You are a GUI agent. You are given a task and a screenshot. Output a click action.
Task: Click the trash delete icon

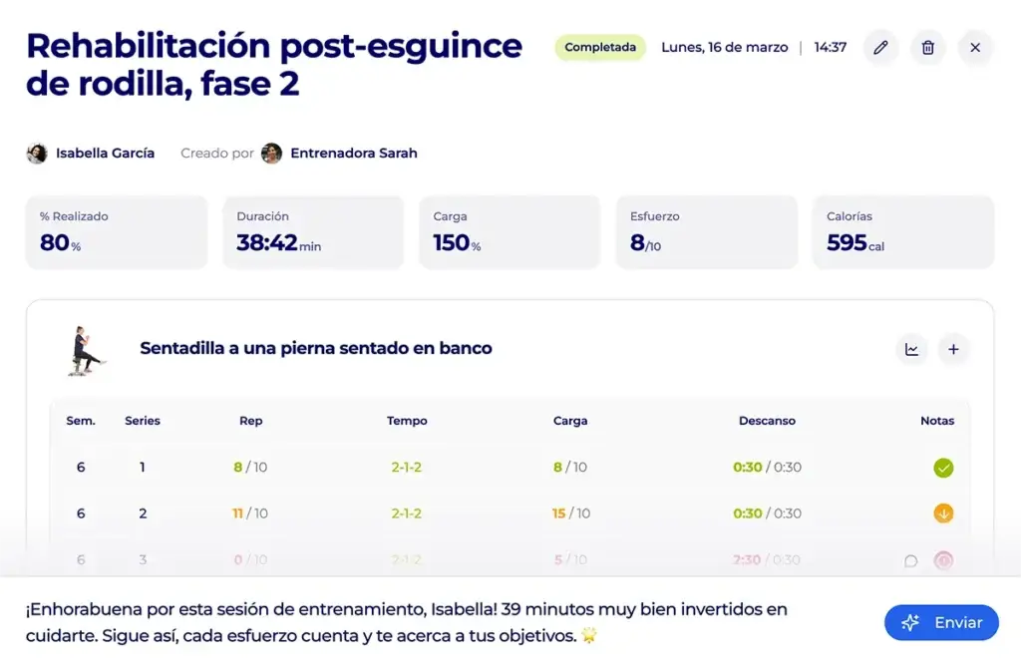[x=928, y=48]
